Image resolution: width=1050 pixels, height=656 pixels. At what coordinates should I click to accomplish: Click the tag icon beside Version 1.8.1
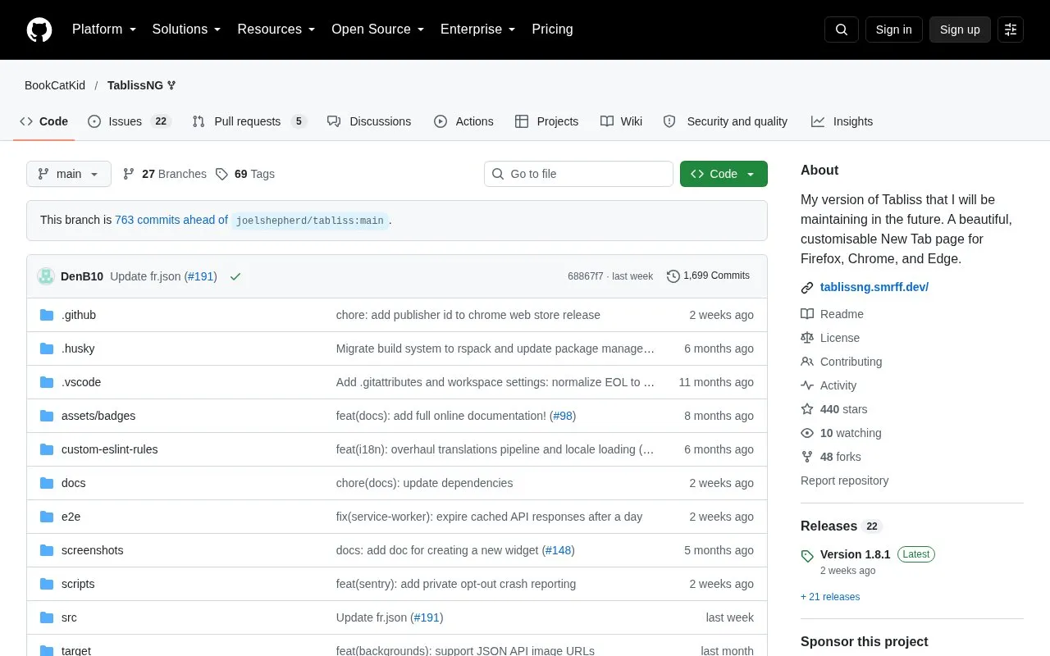point(807,556)
